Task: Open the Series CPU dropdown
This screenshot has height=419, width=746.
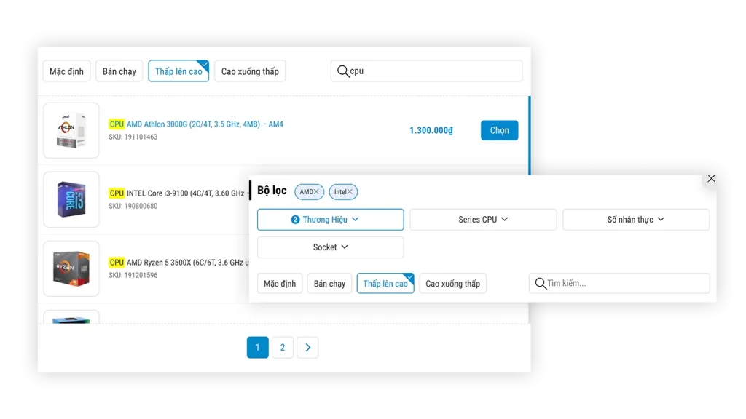Action: click(x=483, y=220)
